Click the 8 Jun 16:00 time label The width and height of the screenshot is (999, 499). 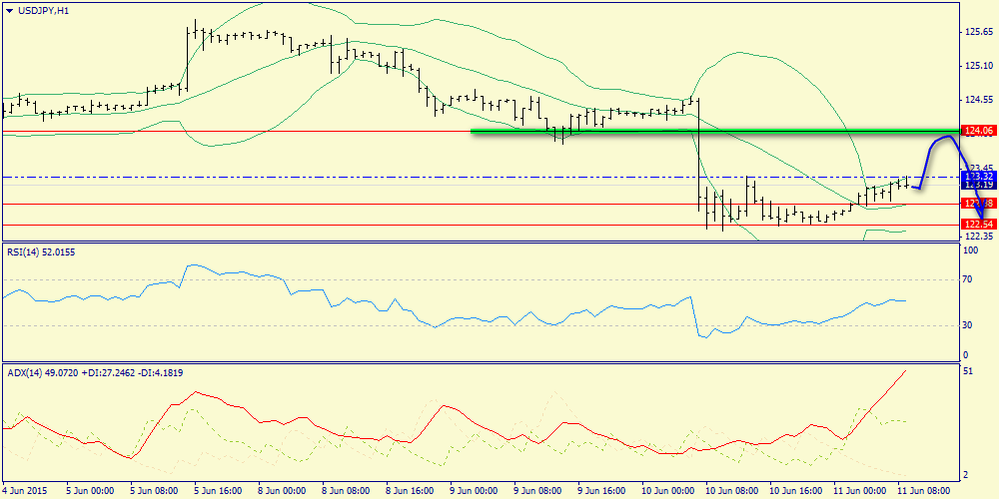411,491
